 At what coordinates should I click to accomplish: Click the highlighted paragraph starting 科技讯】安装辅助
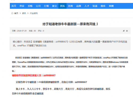click(x=70, y=64)
